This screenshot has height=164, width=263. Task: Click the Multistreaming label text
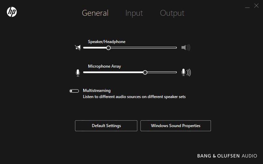tap(97, 91)
